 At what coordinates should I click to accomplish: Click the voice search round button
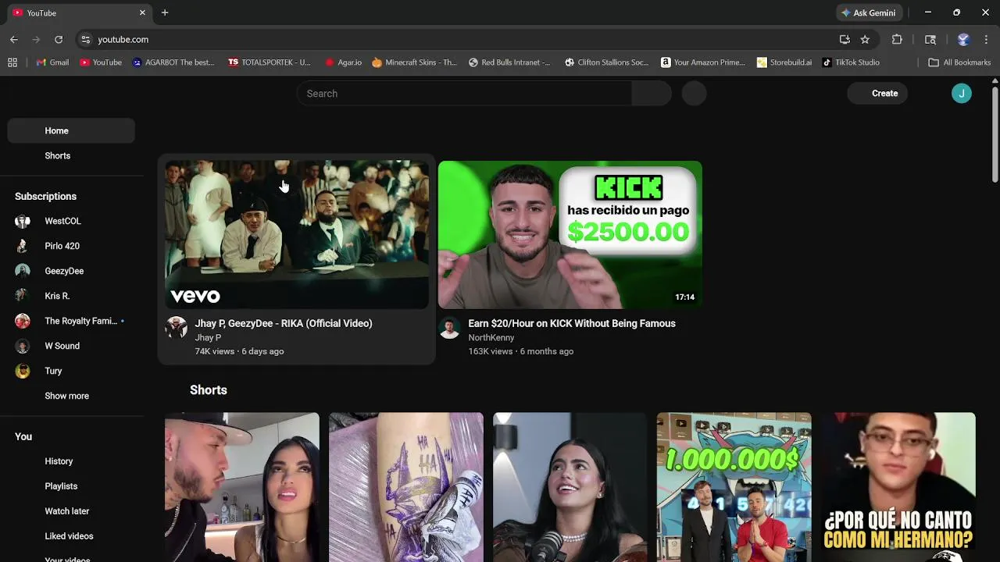694,93
